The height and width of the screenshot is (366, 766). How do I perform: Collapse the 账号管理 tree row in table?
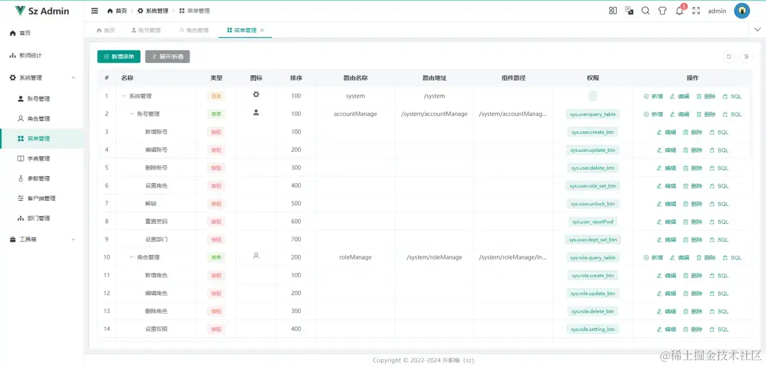pyautogui.click(x=131, y=114)
